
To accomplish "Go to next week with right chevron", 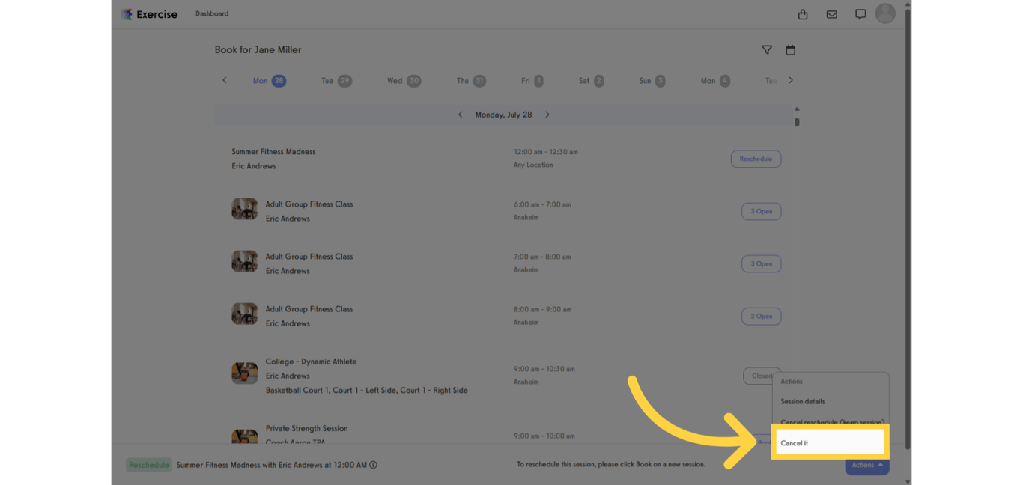I will coord(790,80).
